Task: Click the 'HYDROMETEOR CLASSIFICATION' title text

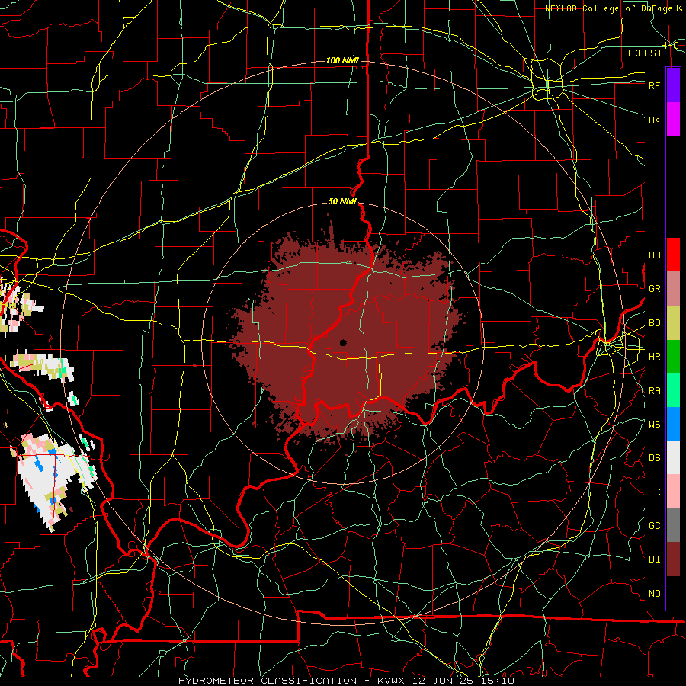Action: pos(268,681)
